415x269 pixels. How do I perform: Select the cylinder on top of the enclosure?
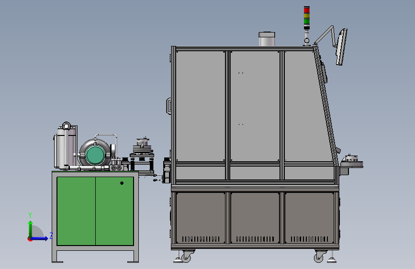click(x=267, y=39)
